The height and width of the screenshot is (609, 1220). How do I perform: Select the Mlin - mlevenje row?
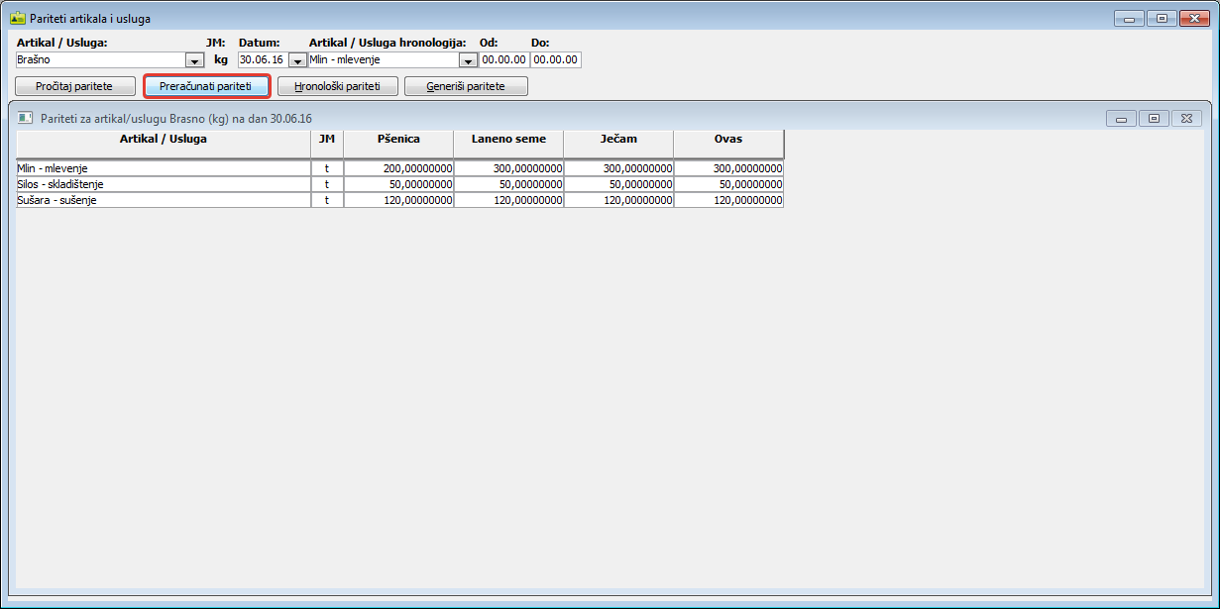[164, 168]
